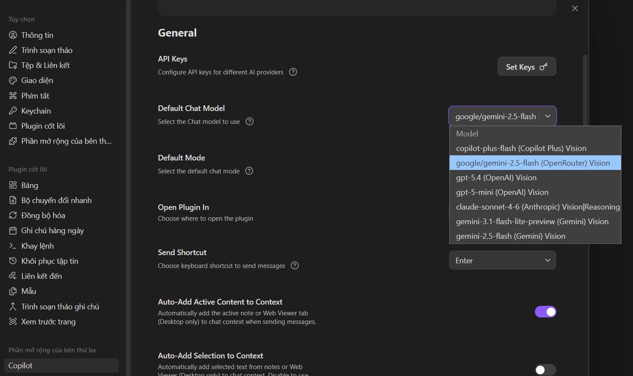This screenshot has height=376, width=633.
Task: Click the Mẫu templates icon
Action: pyautogui.click(x=13, y=291)
